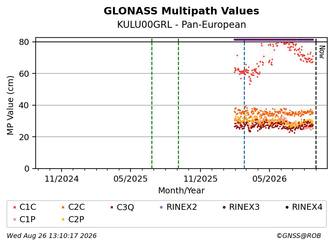The height and width of the screenshot is (246, 334).
Task: Click the 20 y-axis tick label
Action: (x=24, y=137)
